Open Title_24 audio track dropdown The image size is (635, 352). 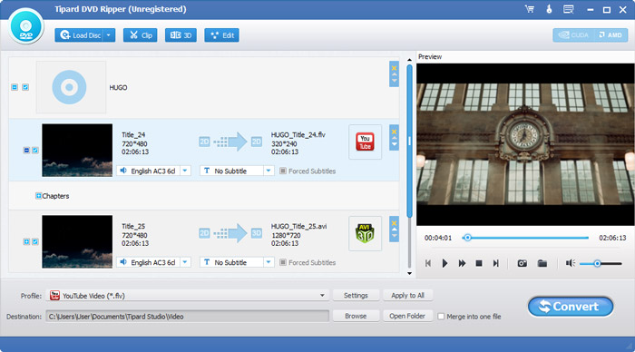tap(185, 171)
